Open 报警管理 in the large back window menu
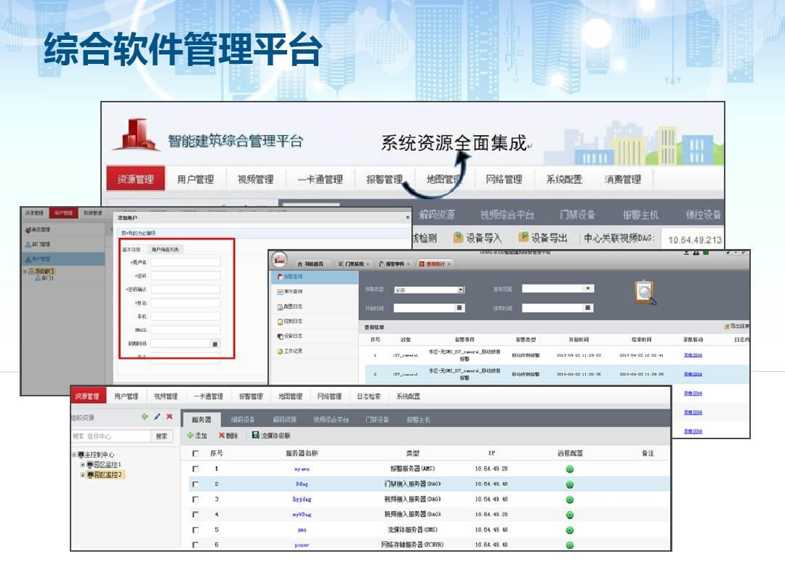The height and width of the screenshot is (588, 785). pos(384,179)
